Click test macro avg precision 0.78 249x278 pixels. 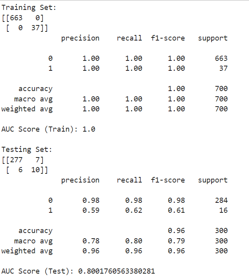91,241
